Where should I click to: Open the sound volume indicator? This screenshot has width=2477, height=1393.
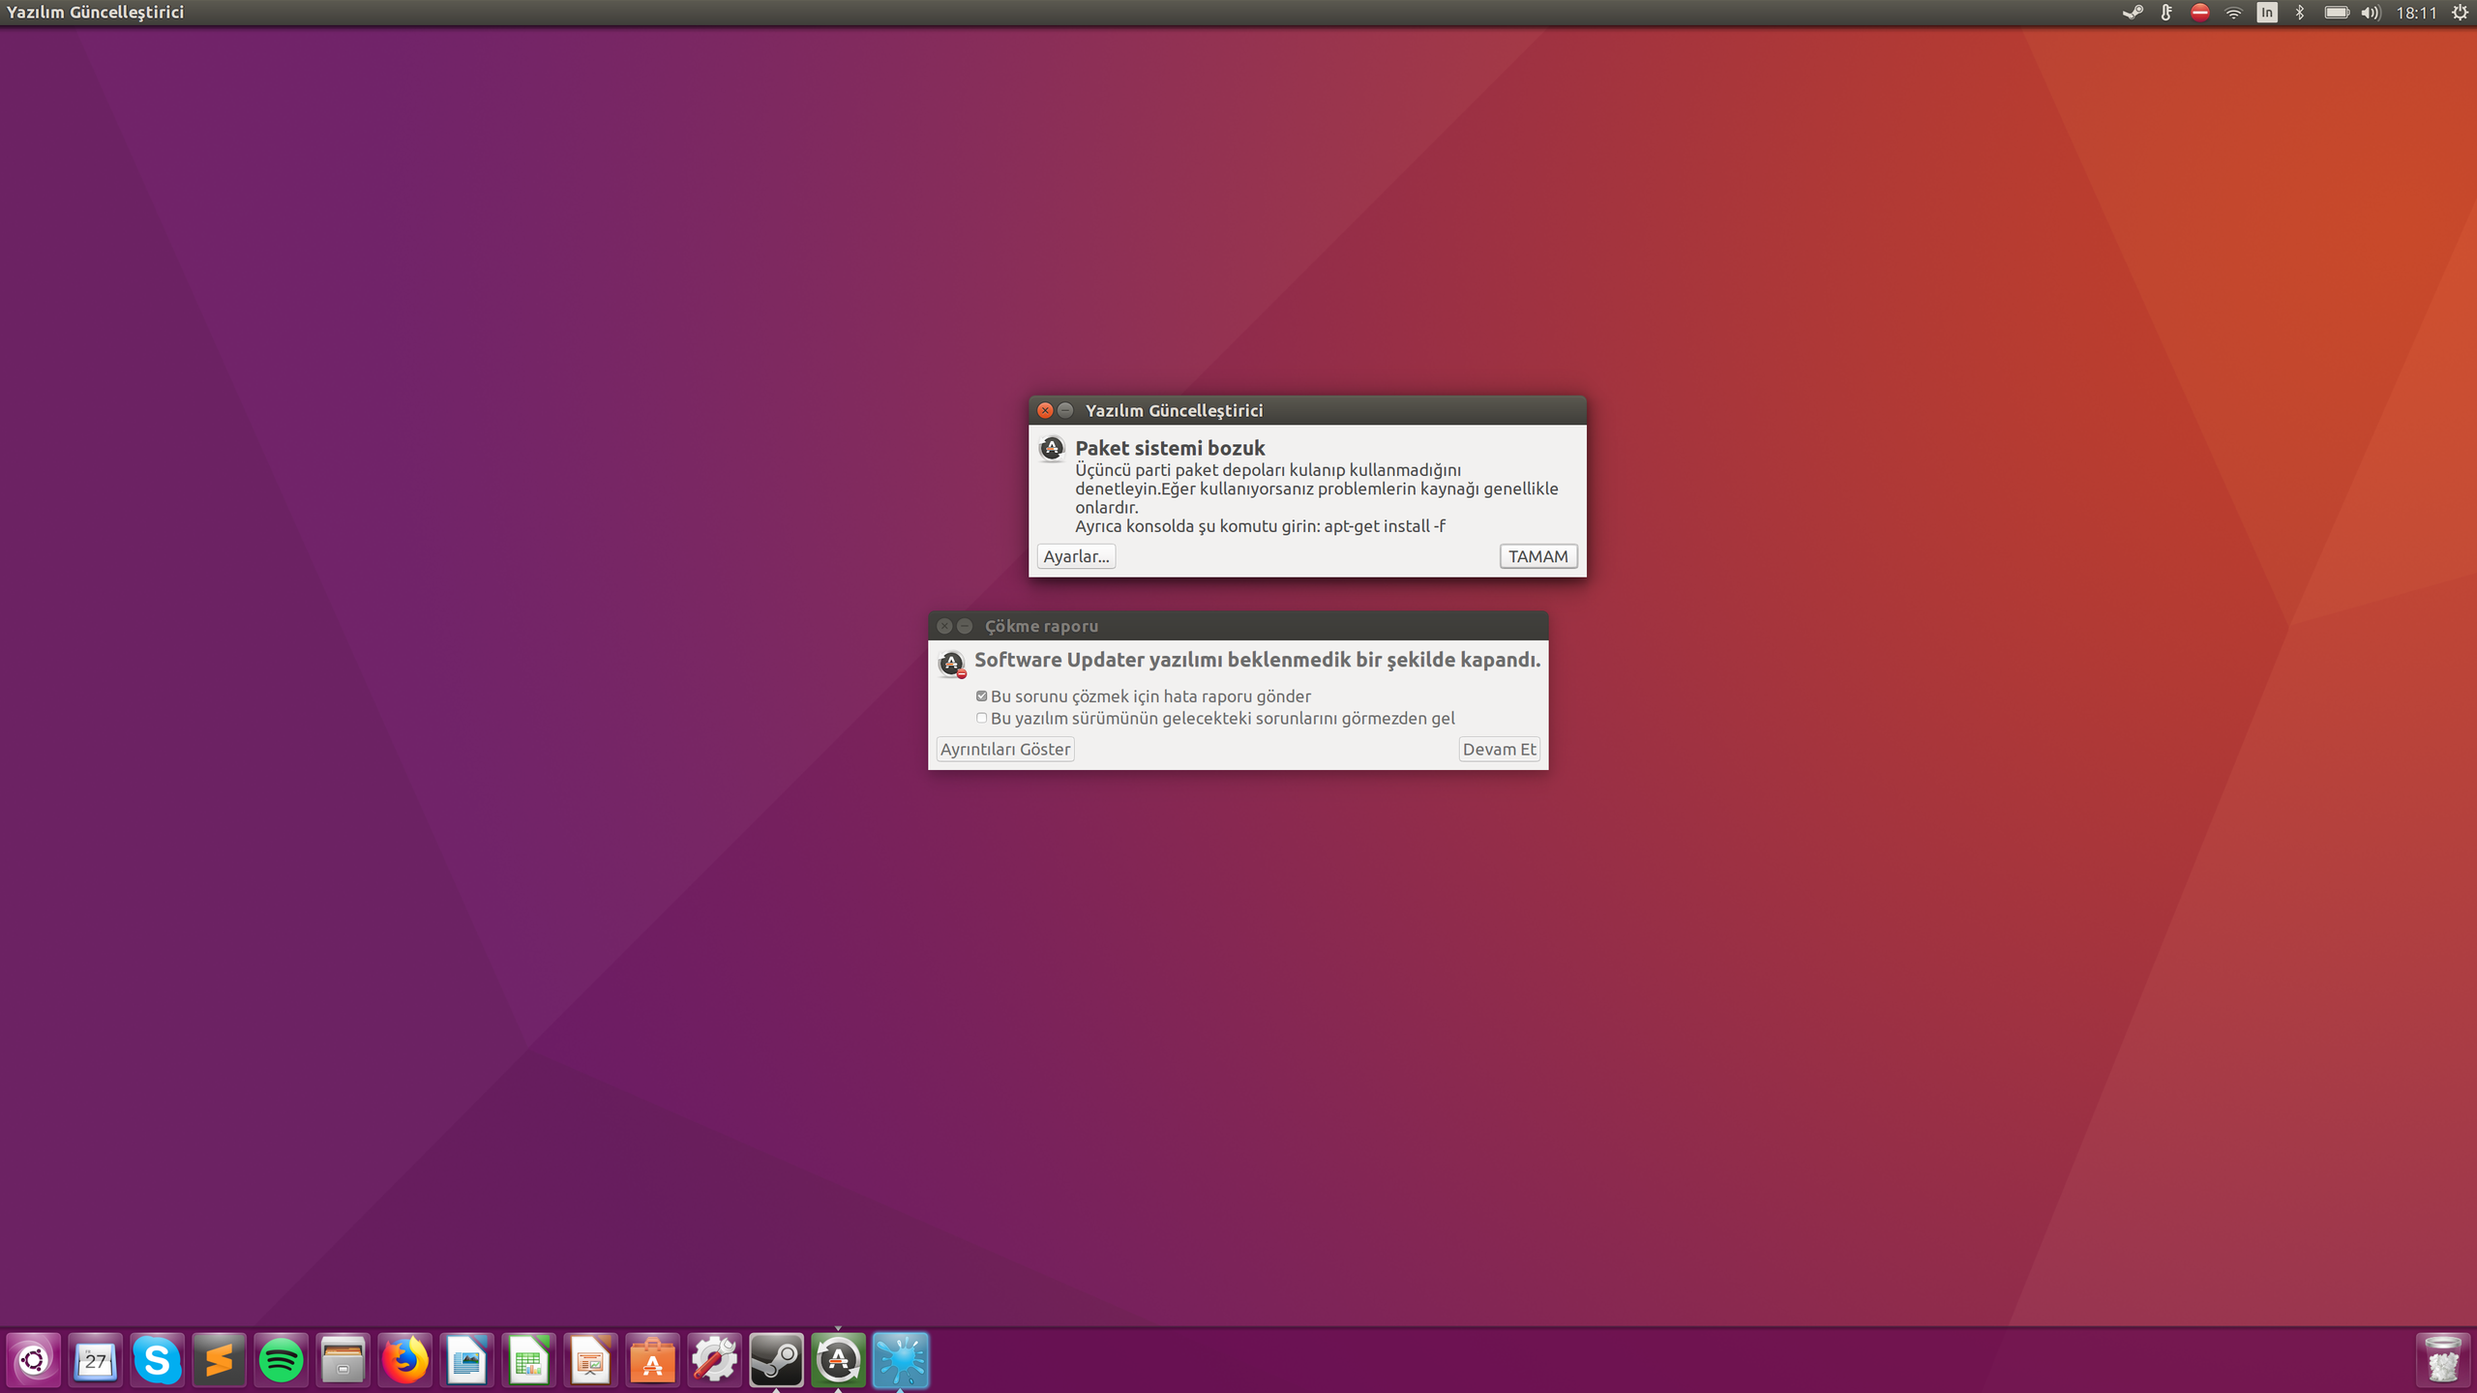click(2371, 13)
